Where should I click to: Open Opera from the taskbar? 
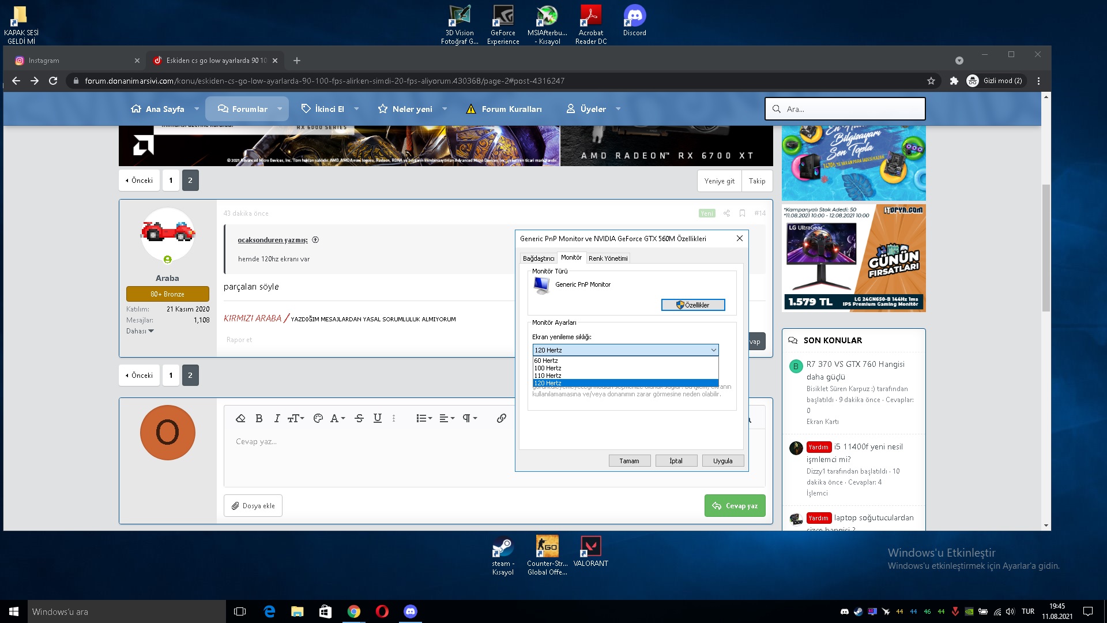coord(382,611)
